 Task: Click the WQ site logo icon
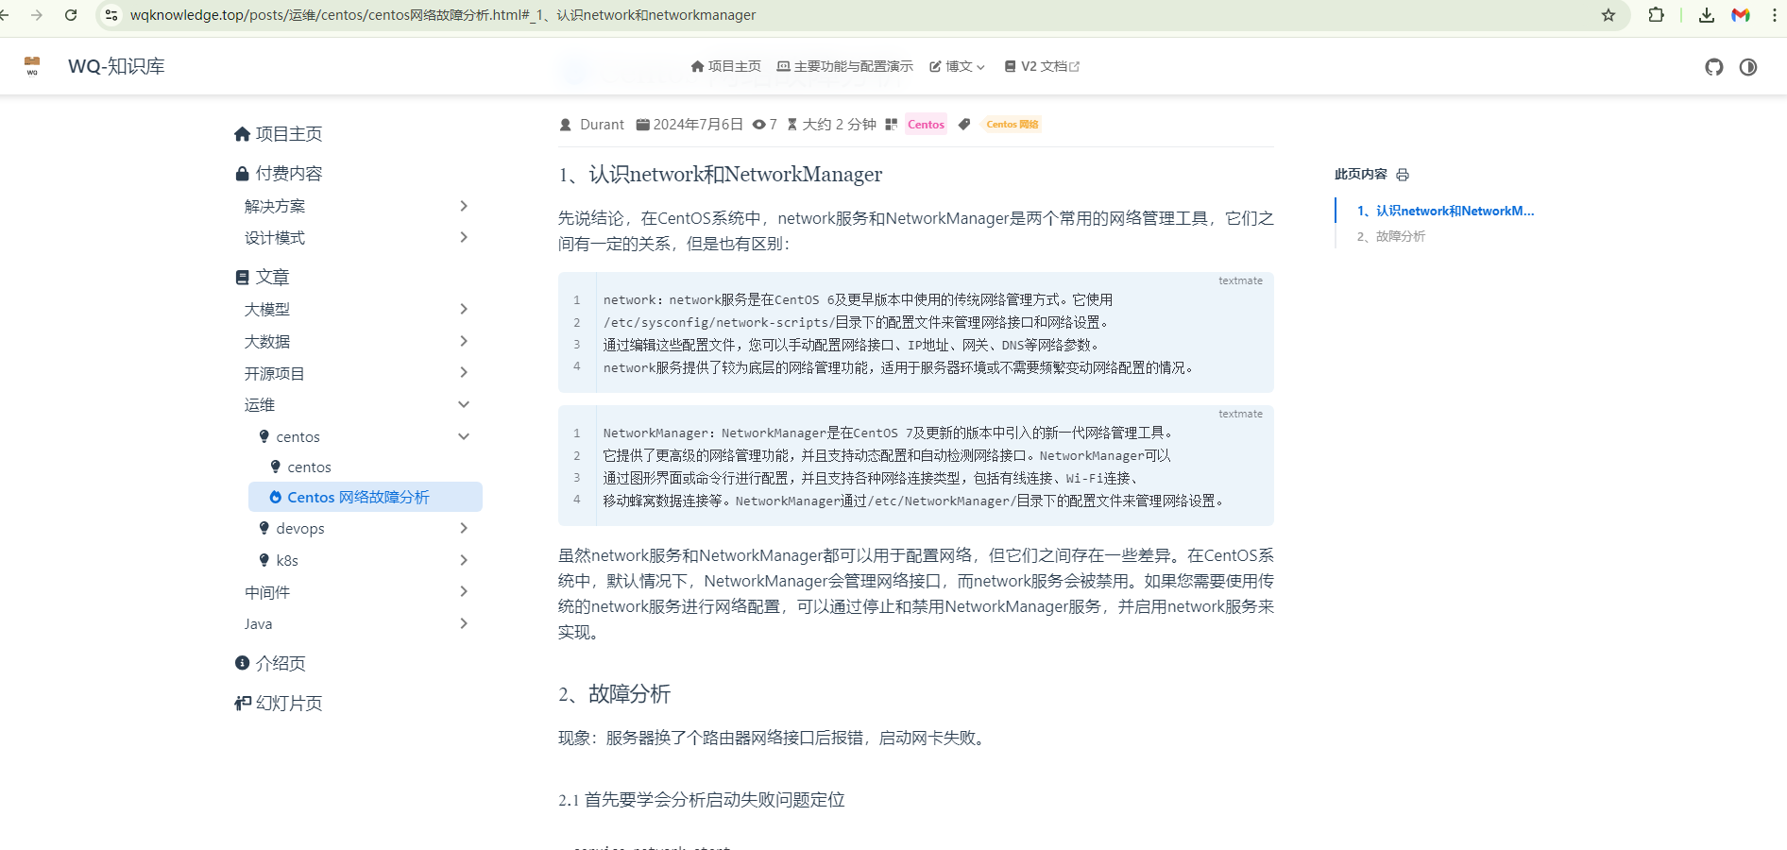pos(32,66)
